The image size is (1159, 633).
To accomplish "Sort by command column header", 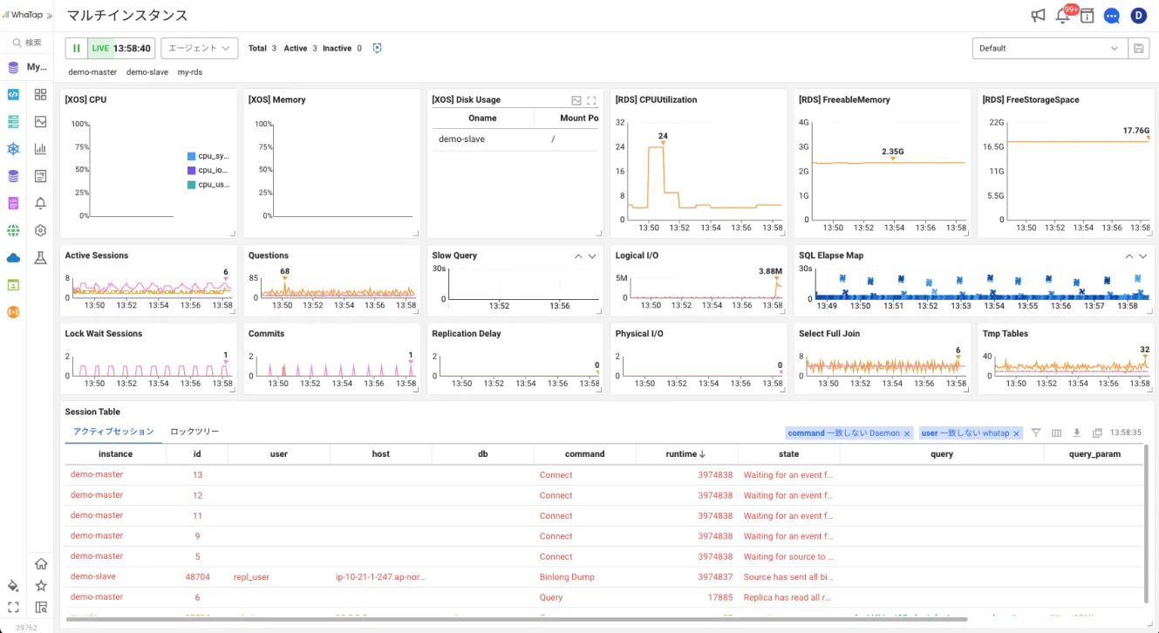I will [x=584, y=453].
